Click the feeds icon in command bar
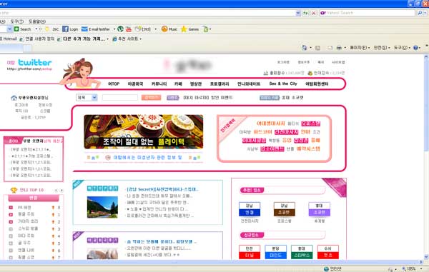429x272 pixels. 317,48
